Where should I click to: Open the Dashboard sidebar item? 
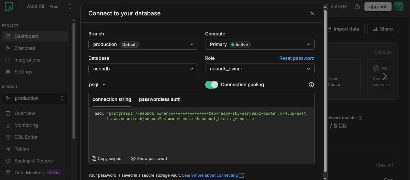[35, 36]
